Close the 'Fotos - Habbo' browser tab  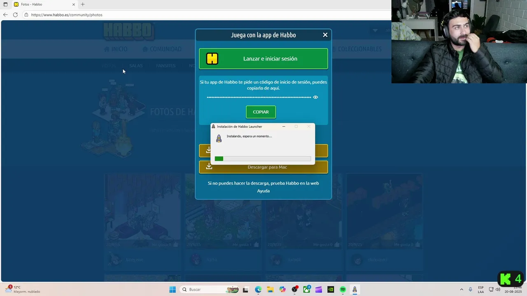pos(74,5)
